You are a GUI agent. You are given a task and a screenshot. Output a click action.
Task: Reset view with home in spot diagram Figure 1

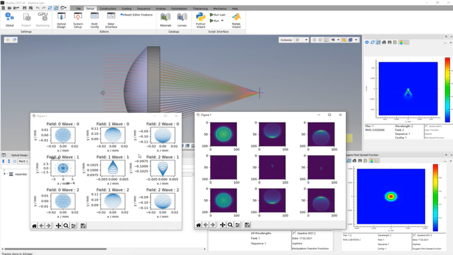(34, 225)
